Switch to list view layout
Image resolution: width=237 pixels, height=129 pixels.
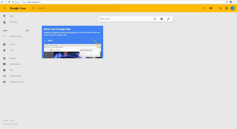click(211, 8)
